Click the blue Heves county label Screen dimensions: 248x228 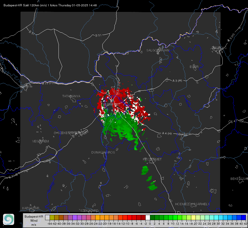[187, 103]
